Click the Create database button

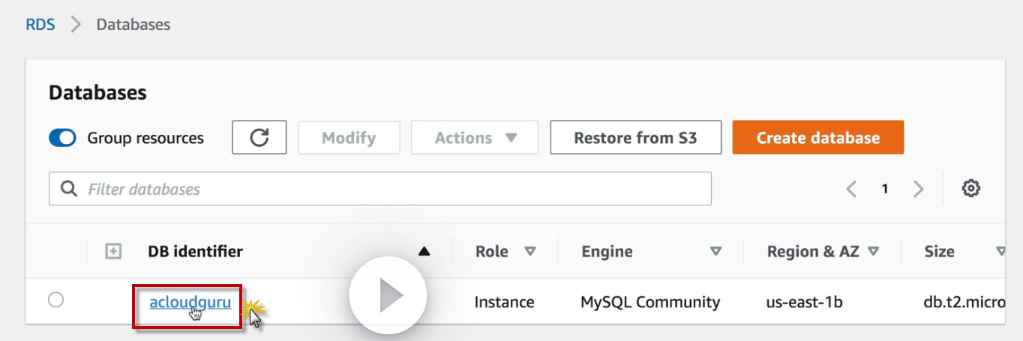817,138
